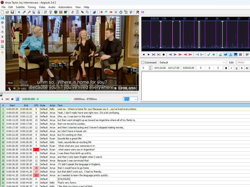Select the rectangle Clip visual tool
This screenshot has width=250, height=187.
[x=2, y=41]
